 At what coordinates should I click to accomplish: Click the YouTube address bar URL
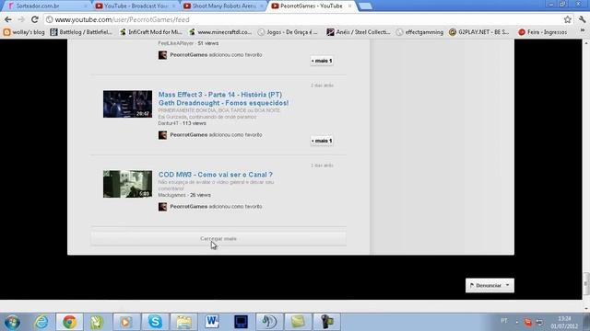(x=122, y=19)
